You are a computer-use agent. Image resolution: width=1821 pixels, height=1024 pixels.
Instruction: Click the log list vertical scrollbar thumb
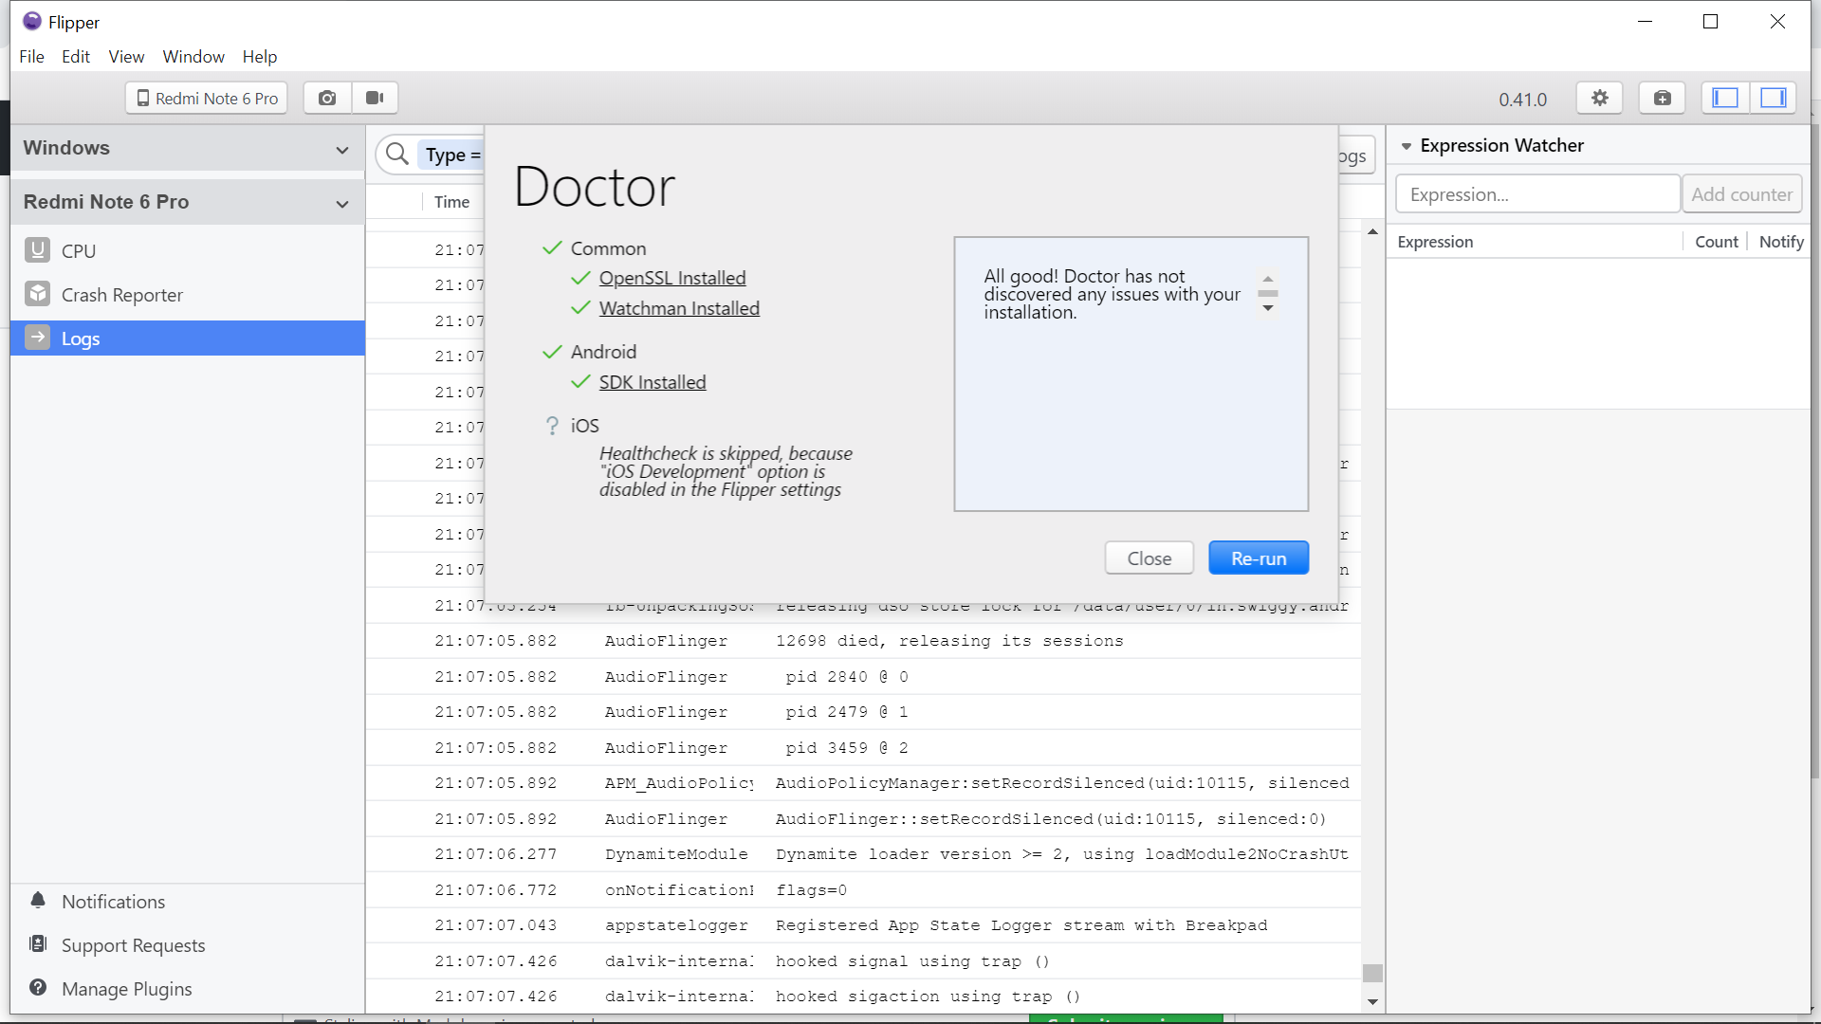[x=1372, y=973]
